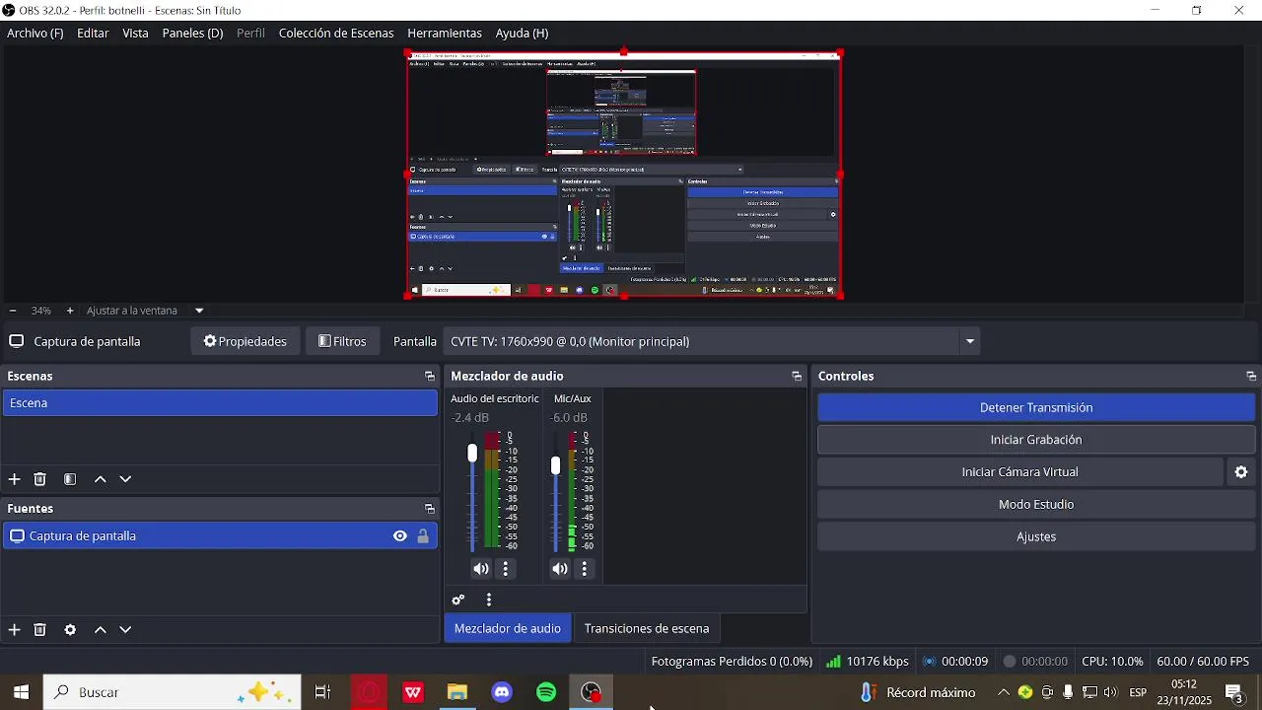Open source Filtros button

pyautogui.click(x=342, y=341)
